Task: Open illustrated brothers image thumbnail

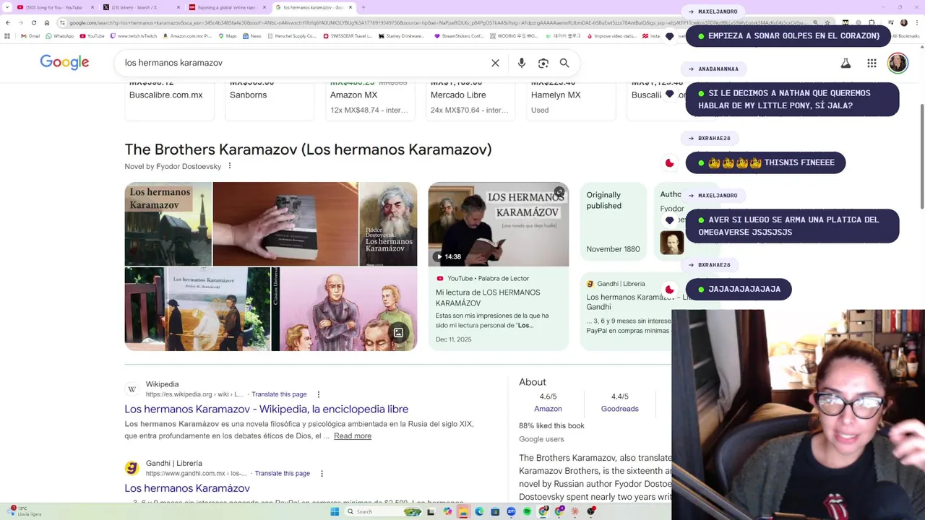Action: (x=345, y=309)
